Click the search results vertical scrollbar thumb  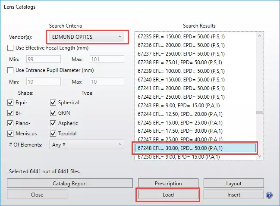click(x=259, y=113)
